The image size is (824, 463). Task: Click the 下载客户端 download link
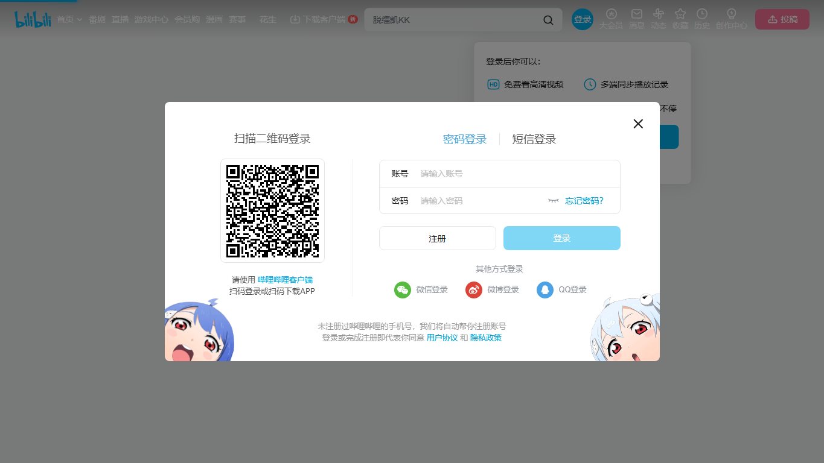coord(324,19)
